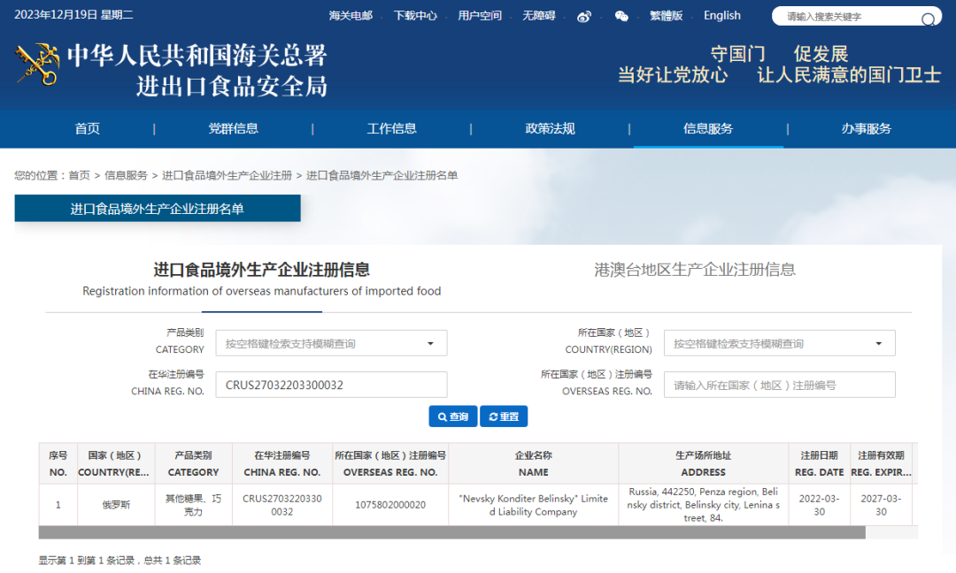
Task: Click the 查询 search button
Action: click(453, 416)
